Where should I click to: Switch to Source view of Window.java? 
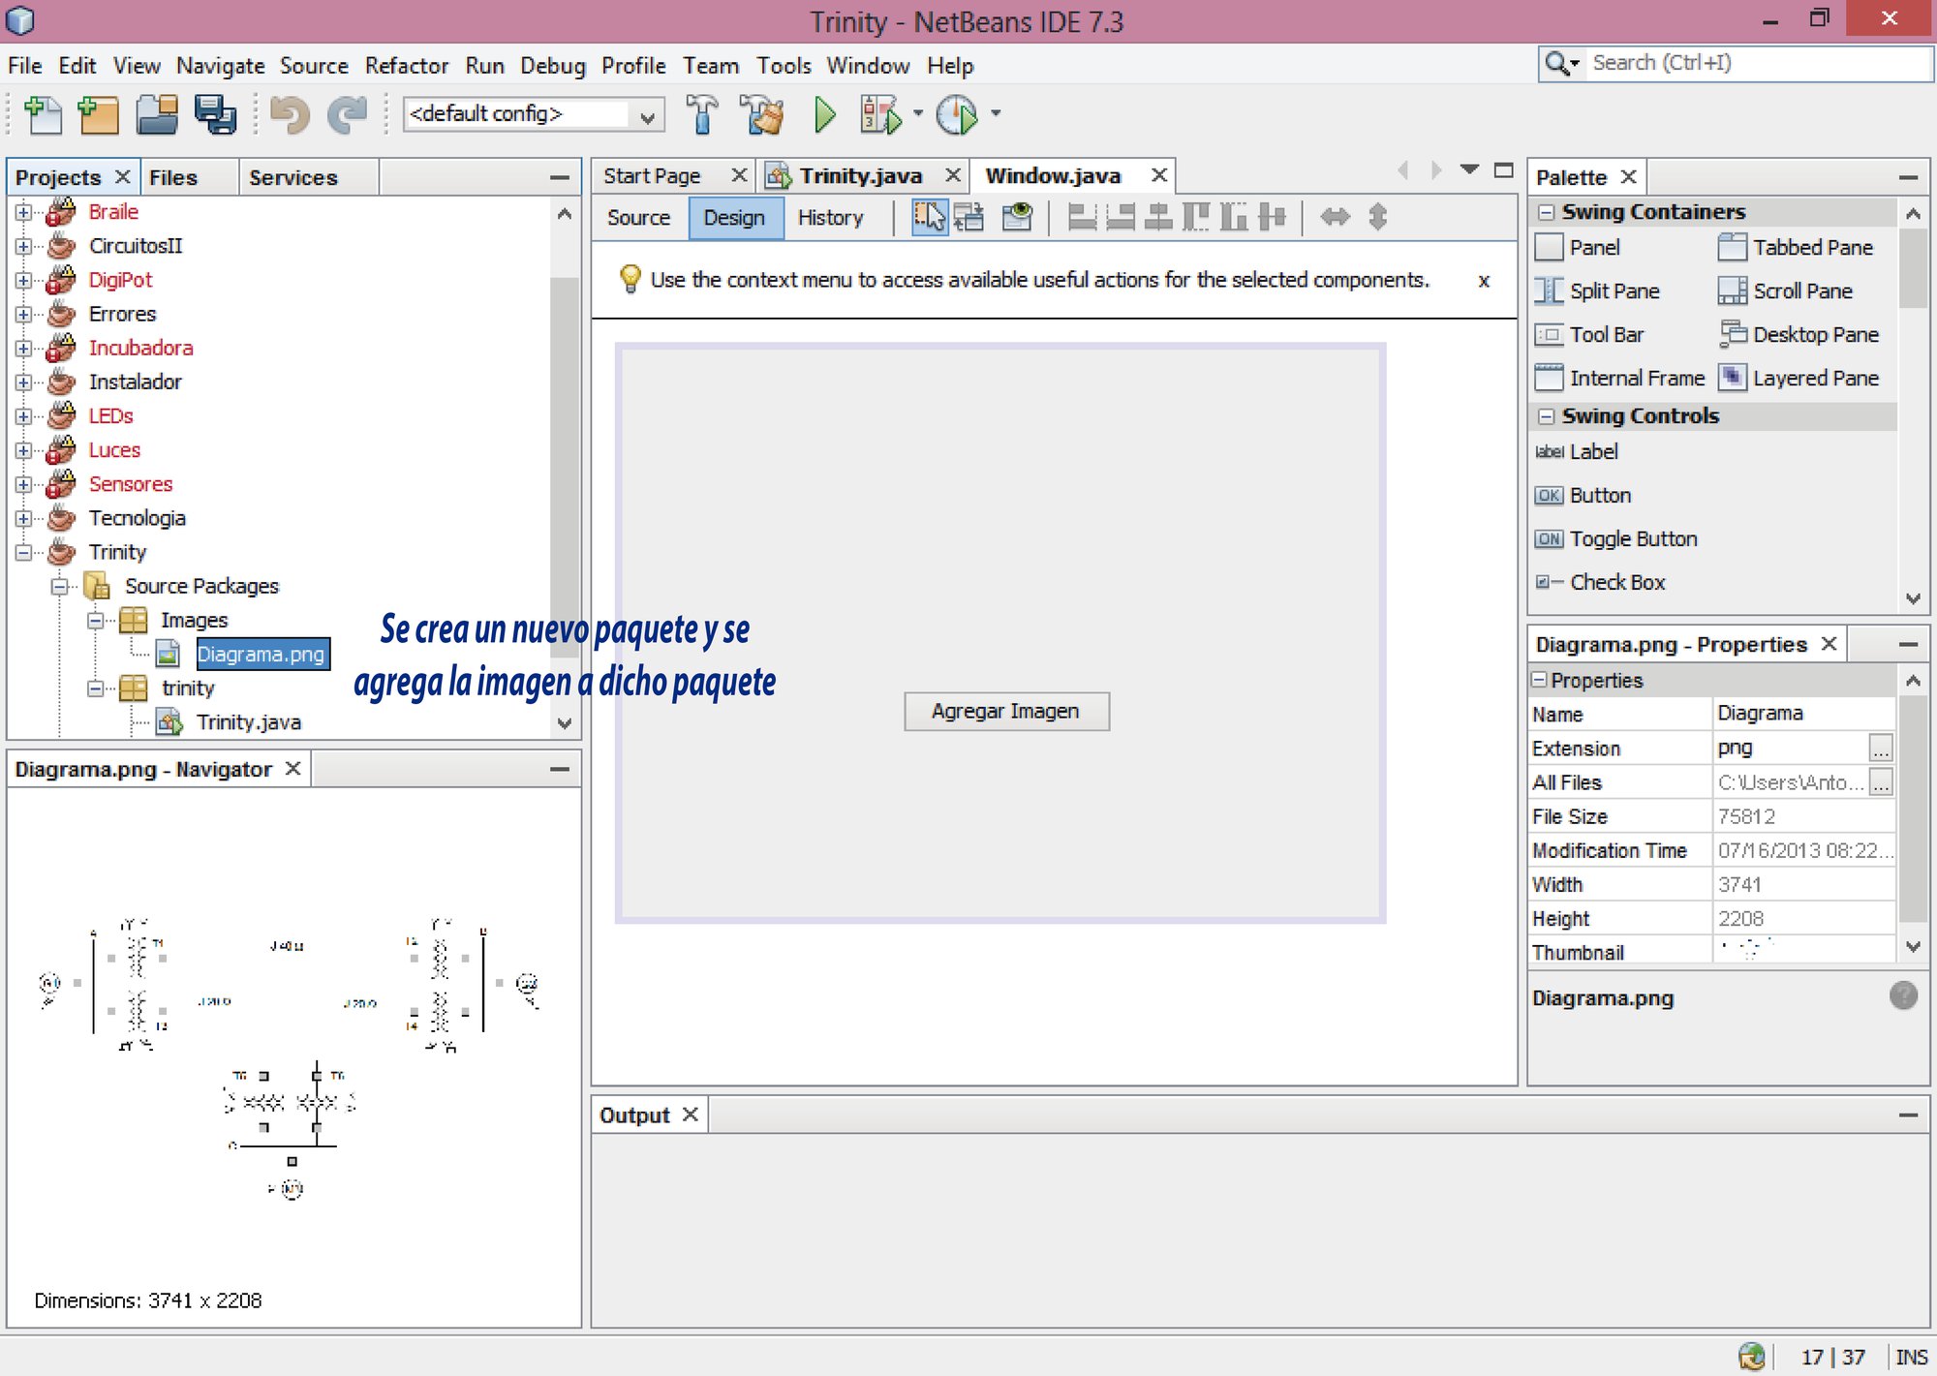click(637, 217)
